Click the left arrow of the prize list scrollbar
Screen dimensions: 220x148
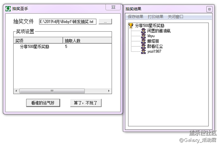click(16, 91)
